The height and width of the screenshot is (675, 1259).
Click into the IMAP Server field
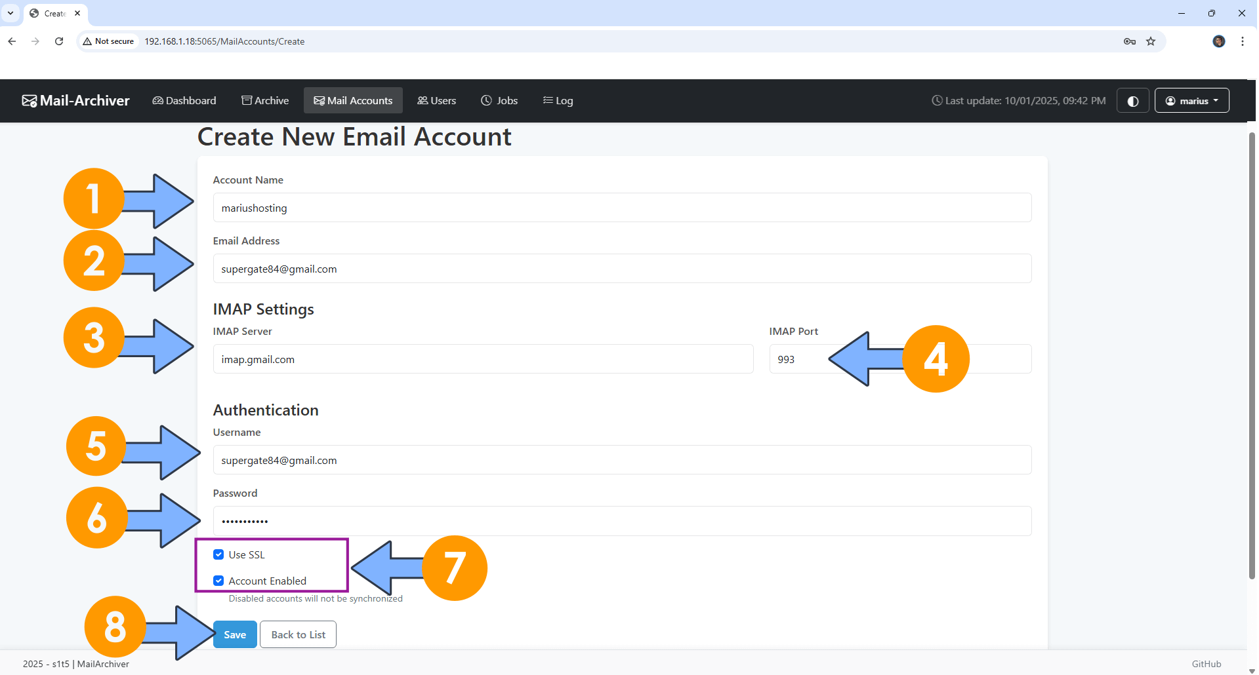coord(483,359)
